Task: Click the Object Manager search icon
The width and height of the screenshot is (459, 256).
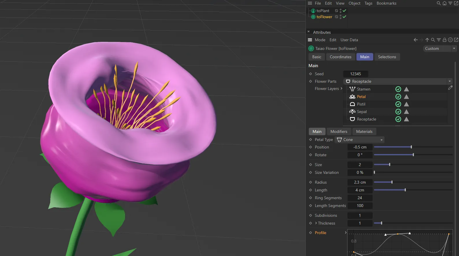Action: tap(438, 3)
